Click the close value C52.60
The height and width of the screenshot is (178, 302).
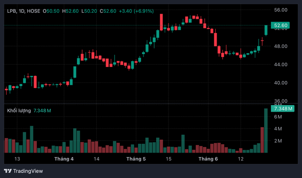[108, 11]
